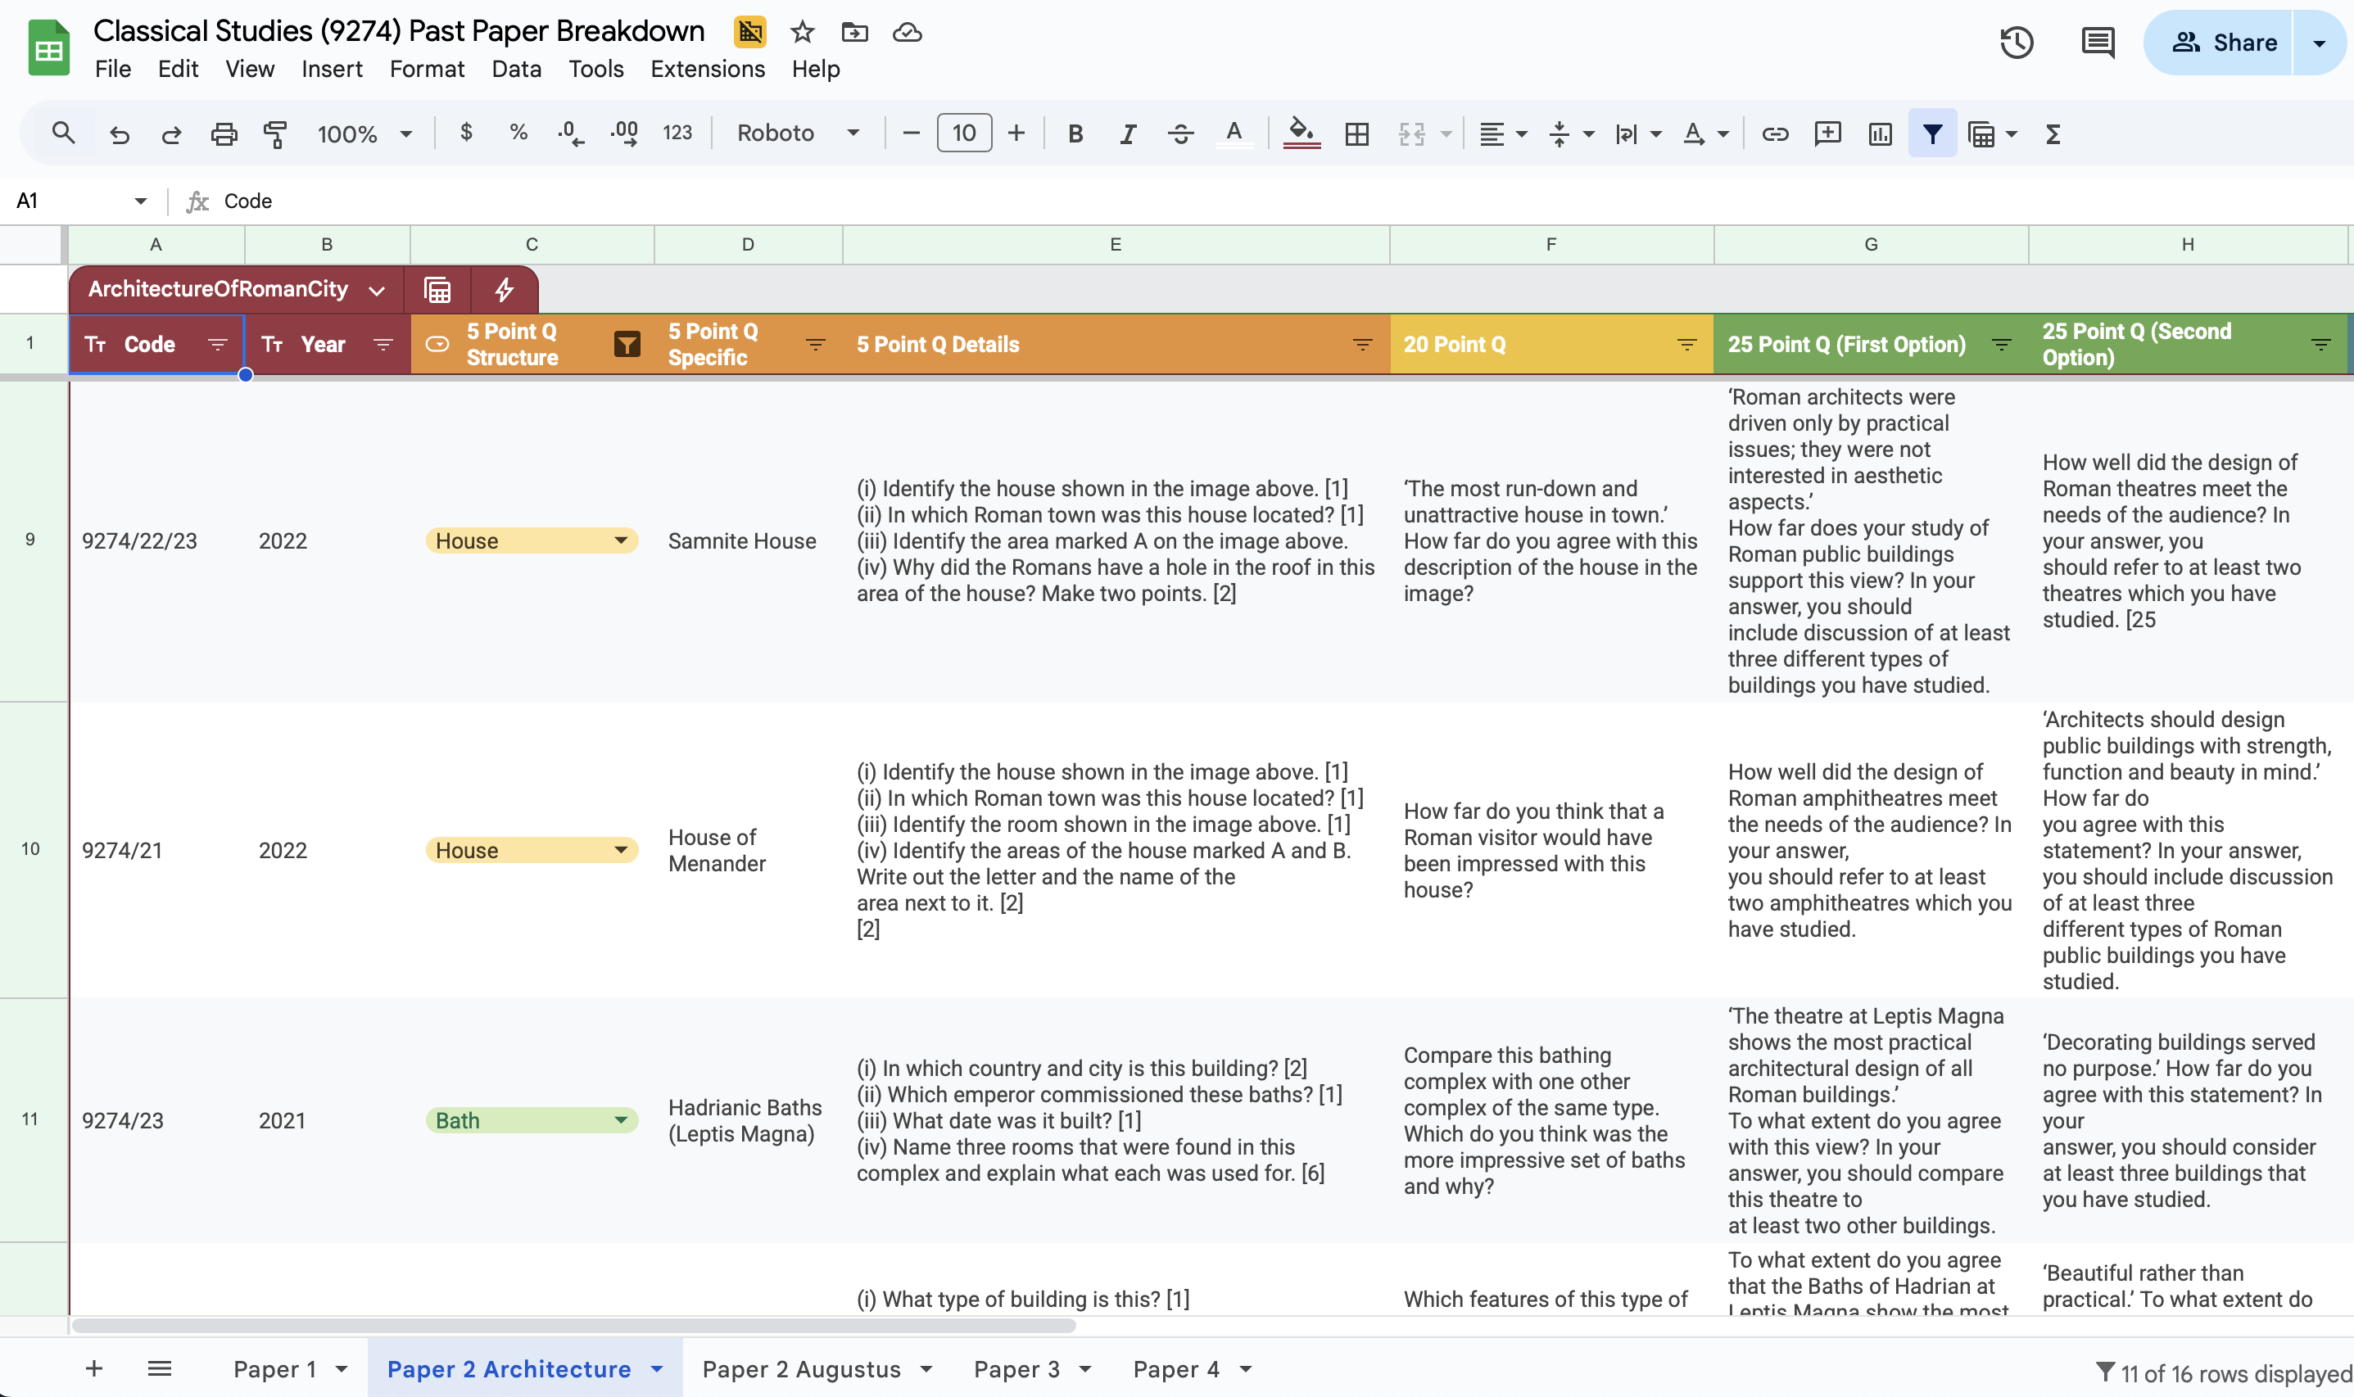
Task: Click the insert chart icon
Action: [1880, 133]
